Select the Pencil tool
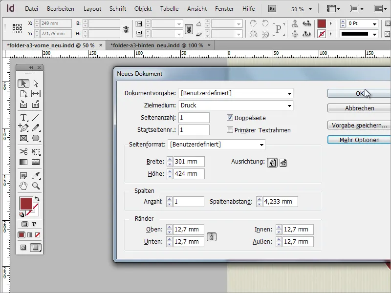The width and height of the screenshot is (391, 293). 36,128
